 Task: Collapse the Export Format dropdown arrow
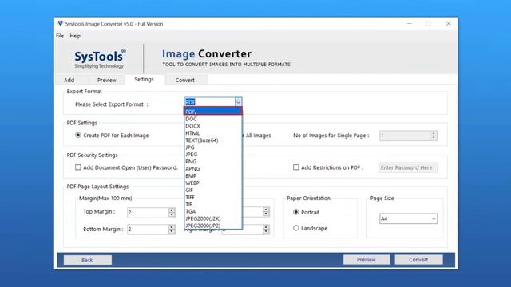[x=238, y=102]
